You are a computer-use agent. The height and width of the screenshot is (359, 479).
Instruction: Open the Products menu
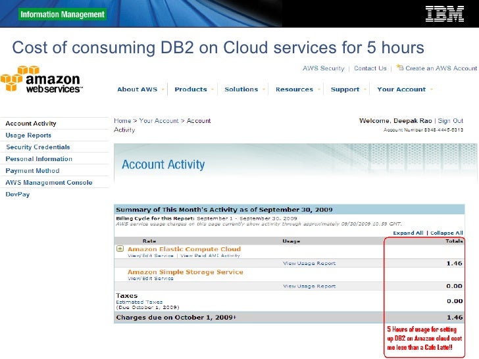coord(191,89)
